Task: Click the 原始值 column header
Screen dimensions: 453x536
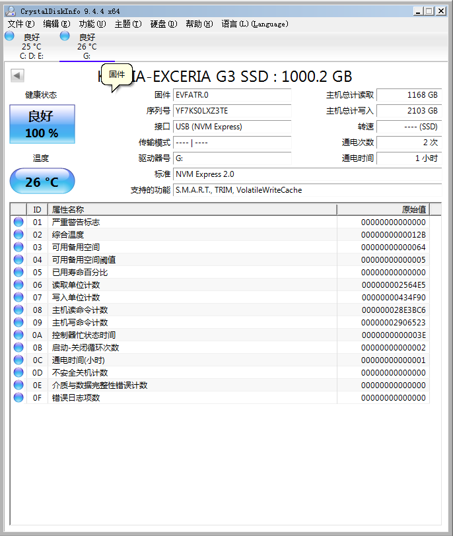Action: click(383, 209)
